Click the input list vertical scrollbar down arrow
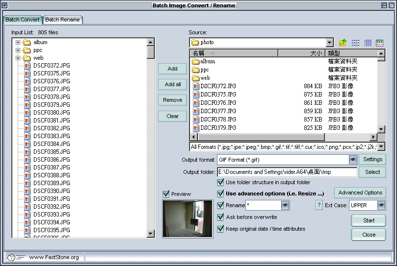Screen dimensions: 397x266 coord(151,234)
